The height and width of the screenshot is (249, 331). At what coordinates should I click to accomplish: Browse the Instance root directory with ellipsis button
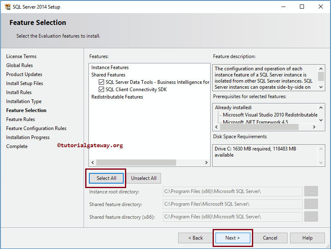click(311, 191)
